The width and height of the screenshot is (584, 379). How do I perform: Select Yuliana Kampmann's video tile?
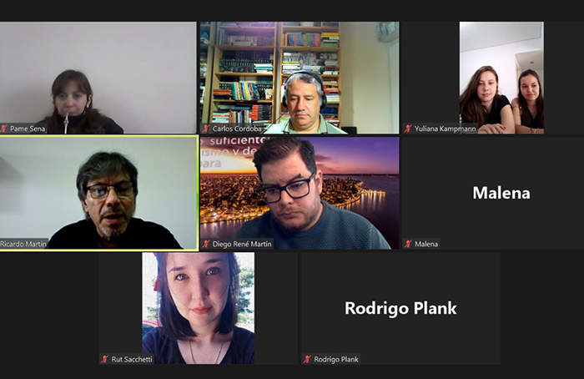(x=493, y=78)
